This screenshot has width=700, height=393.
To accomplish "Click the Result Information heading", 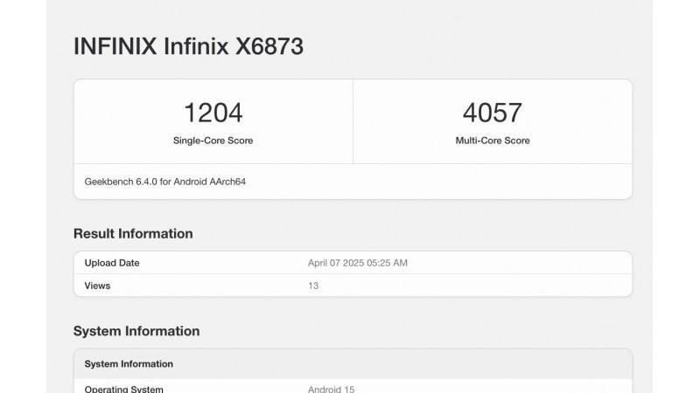I will 133,233.
